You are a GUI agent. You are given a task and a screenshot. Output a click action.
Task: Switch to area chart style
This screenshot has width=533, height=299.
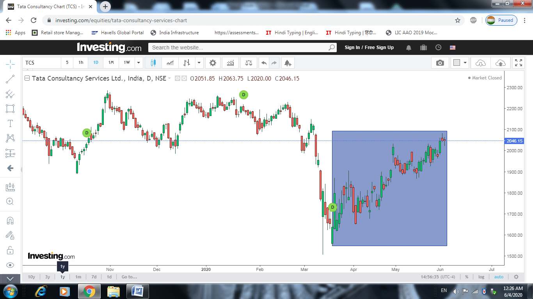[x=170, y=63]
